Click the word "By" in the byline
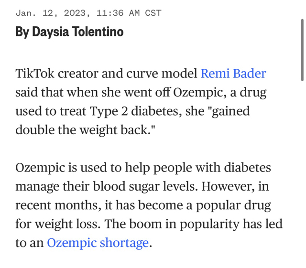Screen dimensions: 306x268 pos(22,32)
